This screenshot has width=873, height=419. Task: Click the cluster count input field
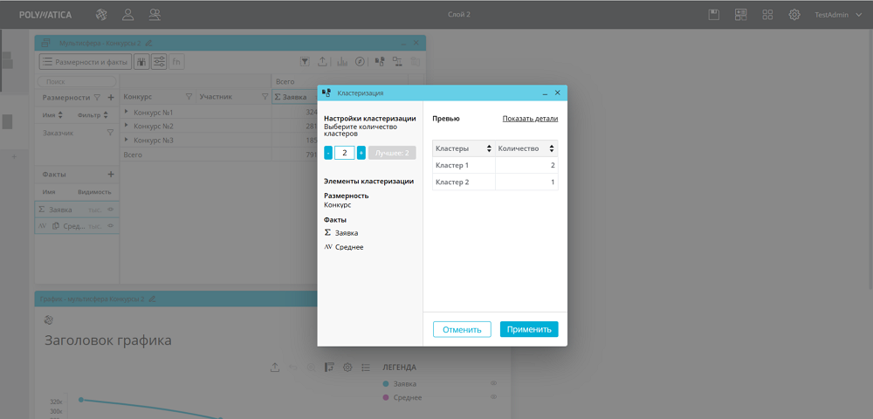tap(344, 153)
